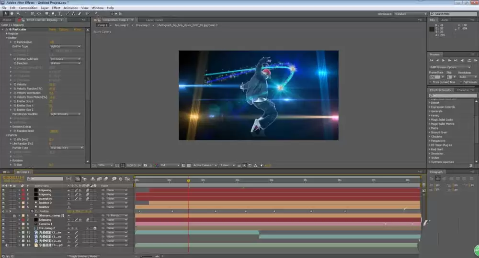The image size is (479, 258).
Task: Toggle stopwatch for Particles/sec
Action: click(15, 42)
